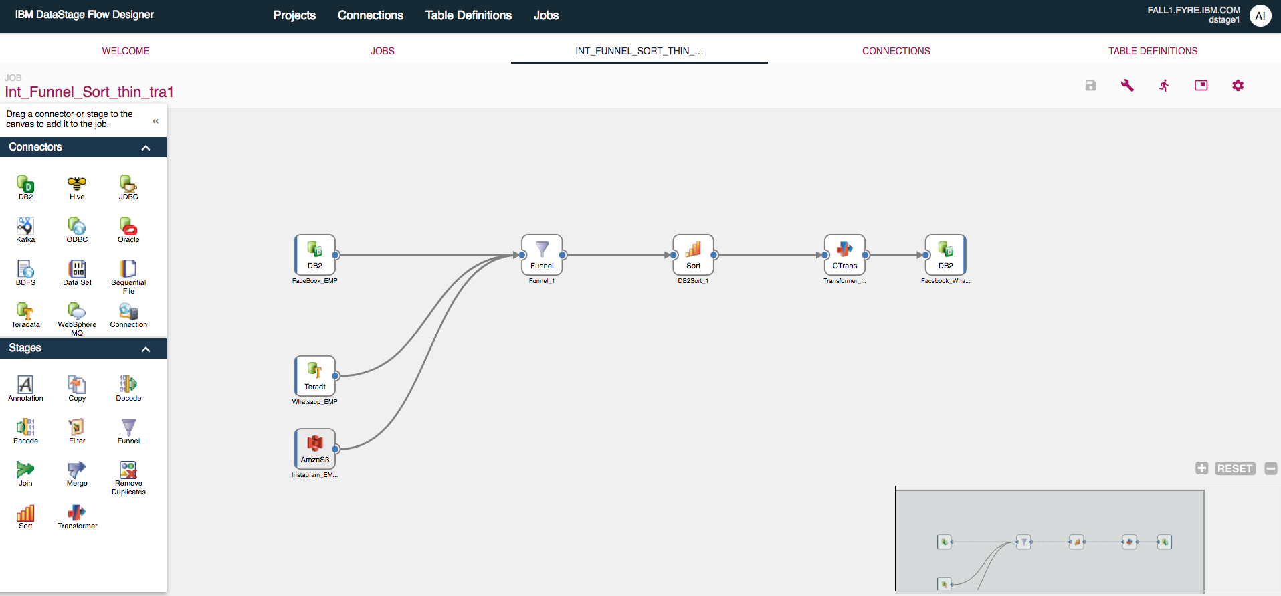Open the Jobs top menu
The width and height of the screenshot is (1281, 596).
[546, 15]
